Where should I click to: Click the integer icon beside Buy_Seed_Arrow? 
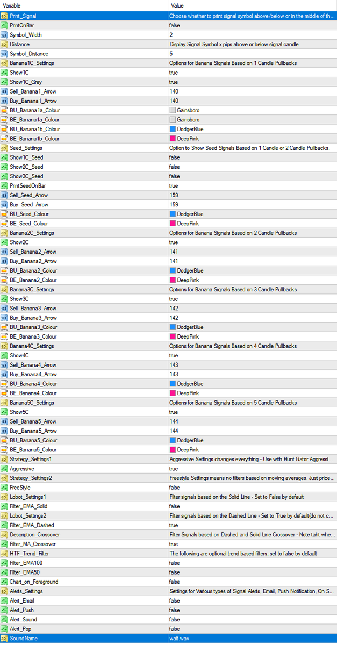click(x=4, y=204)
